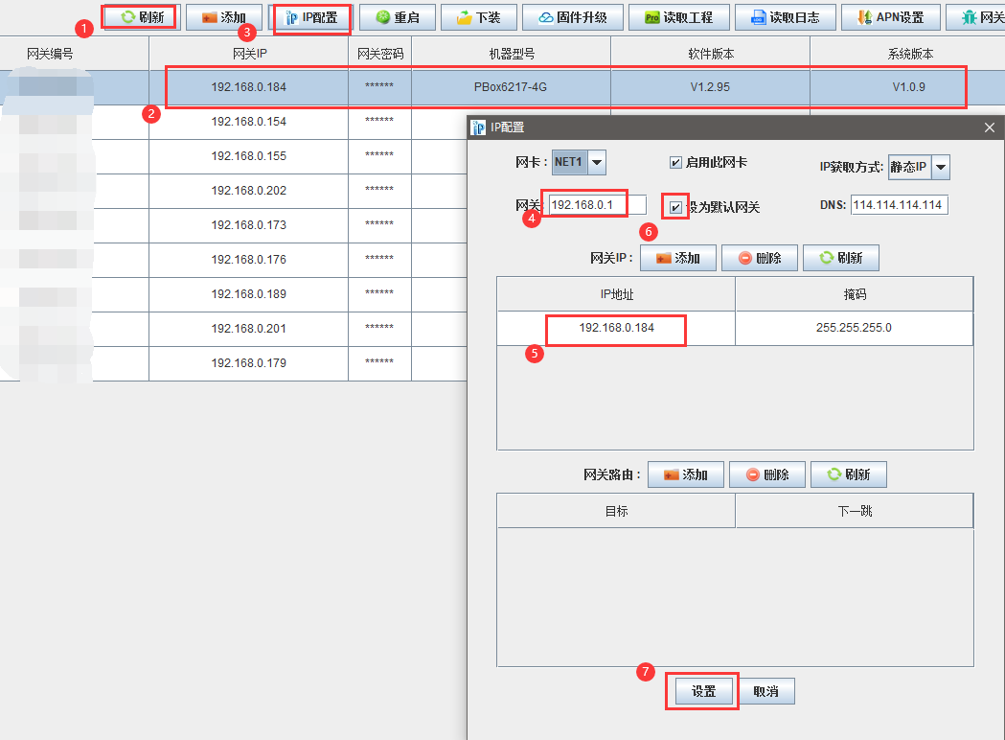Expand the 网卡 NET1 dropdown
The image size is (1005, 740).
click(597, 163)
